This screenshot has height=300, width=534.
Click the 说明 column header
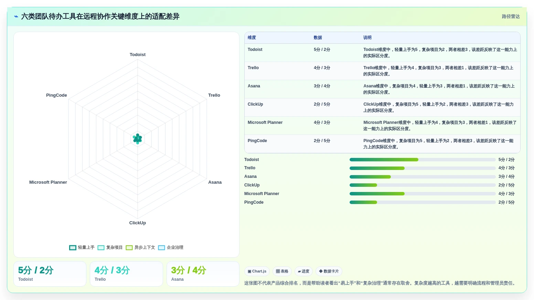pos(367,37)
